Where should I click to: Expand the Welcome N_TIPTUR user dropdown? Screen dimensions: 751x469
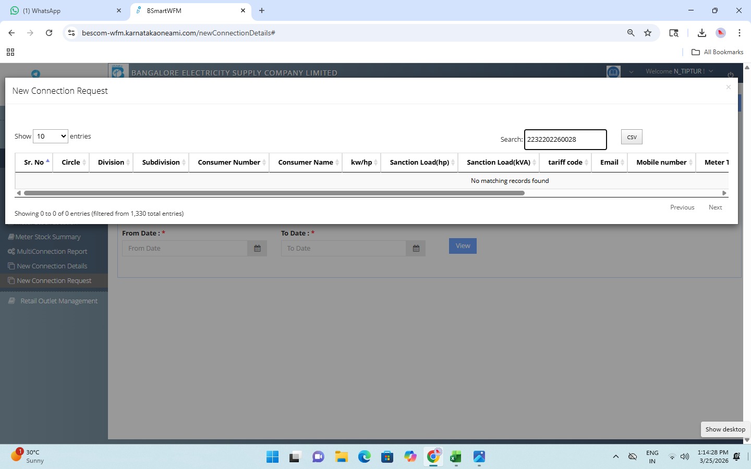tap(679, 71)
